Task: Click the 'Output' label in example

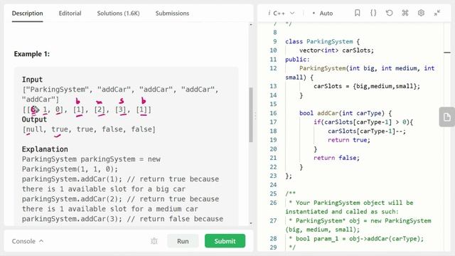Action: (34, 119)
